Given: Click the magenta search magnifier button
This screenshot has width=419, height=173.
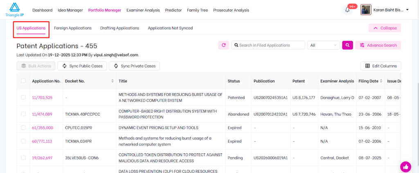Looking at the screenshot, I should tap(347, 45).
